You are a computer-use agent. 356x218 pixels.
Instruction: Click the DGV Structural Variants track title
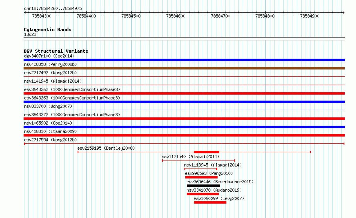coord(56,51)
